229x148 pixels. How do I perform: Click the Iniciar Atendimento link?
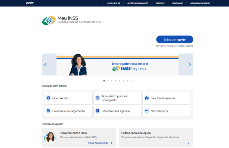98,143
